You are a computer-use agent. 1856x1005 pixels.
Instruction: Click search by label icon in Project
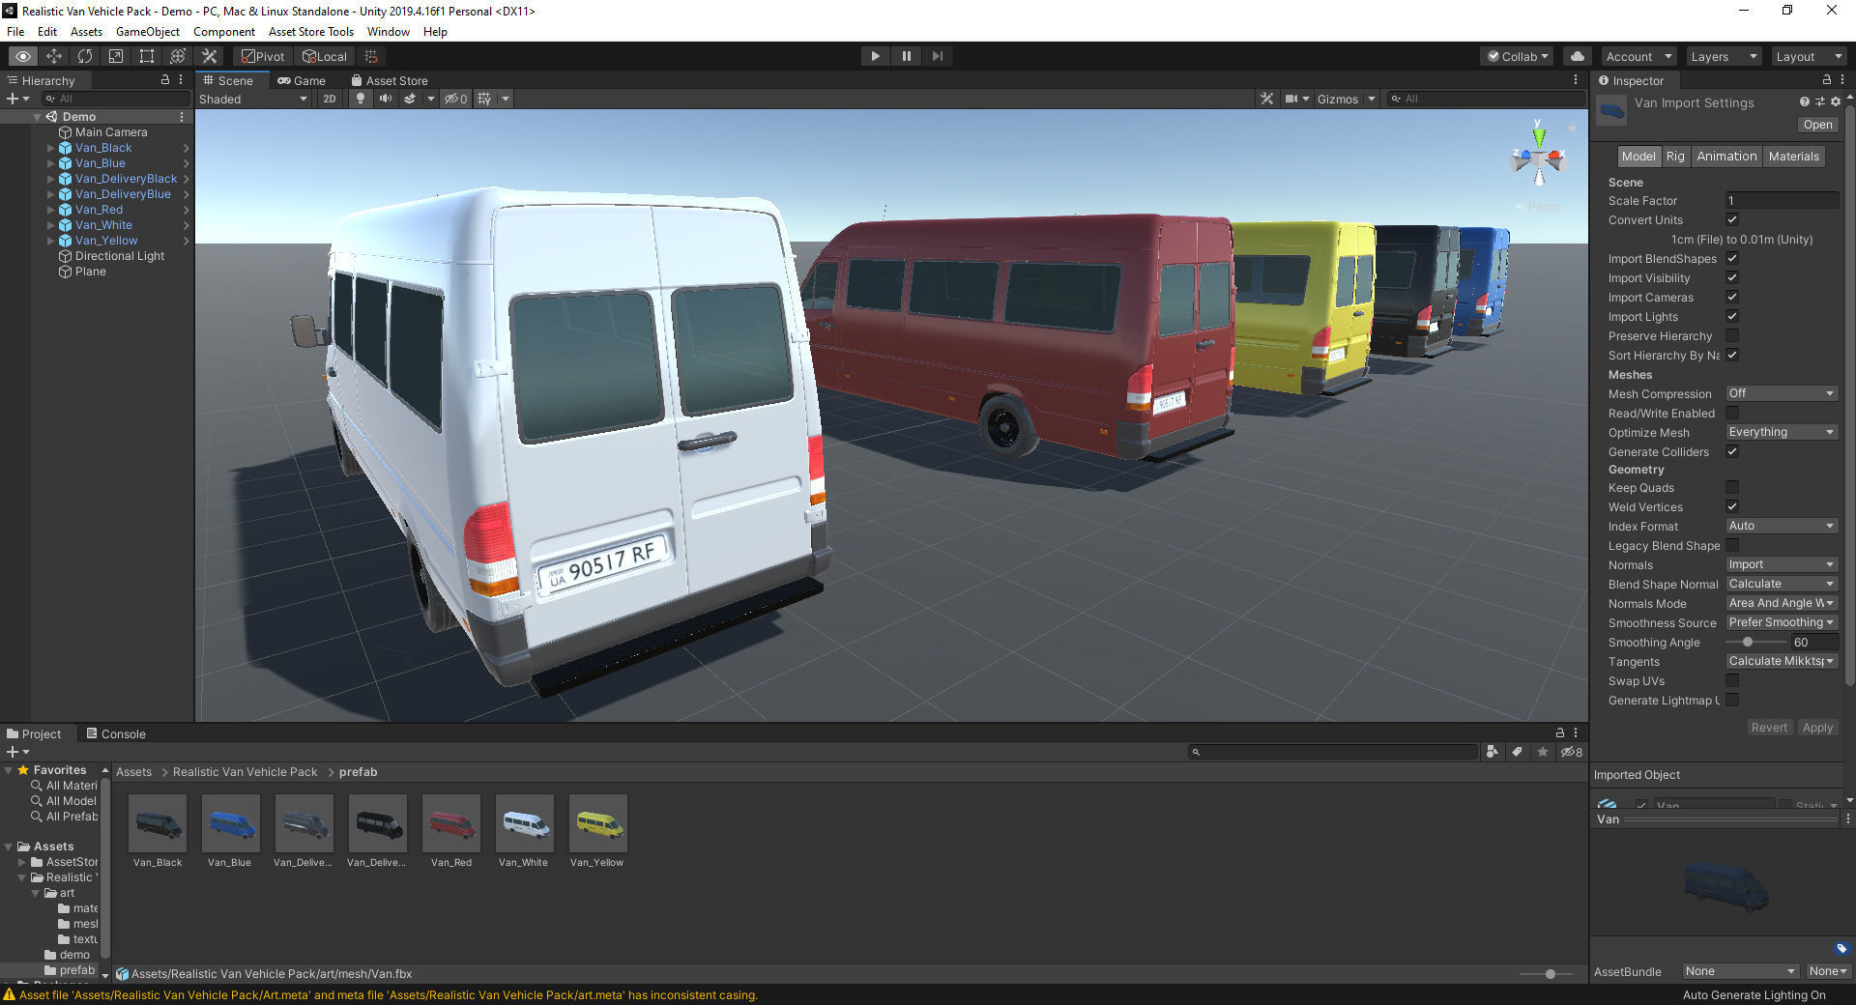click(1517, 752)
